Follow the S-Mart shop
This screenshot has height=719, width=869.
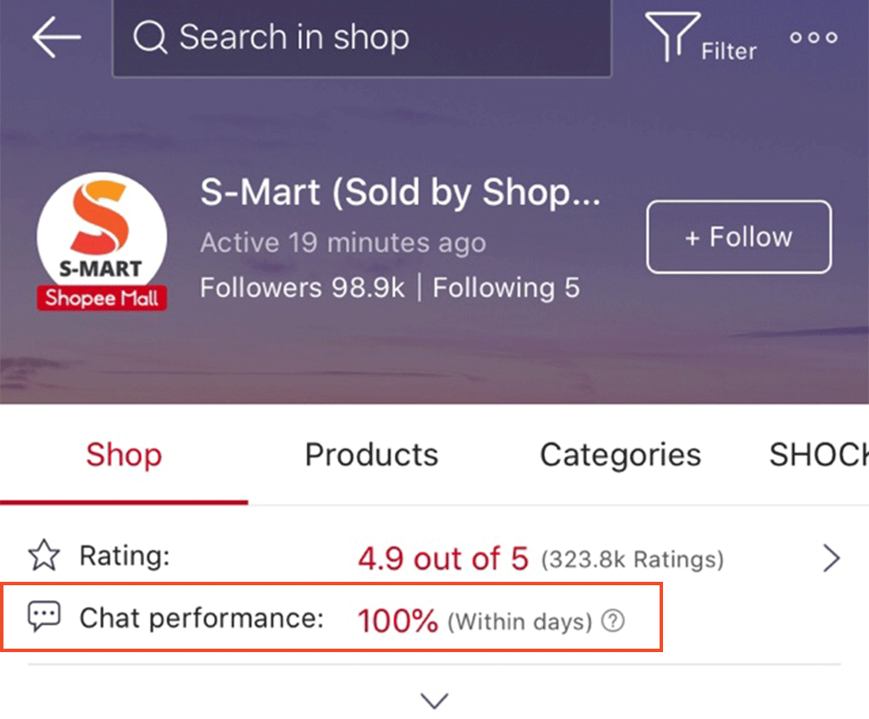[739, 237]
